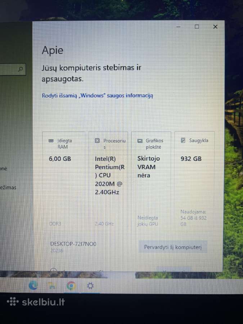Click the 'Jūsų kompiuteris stebimas ir apsaugotas' text

[x=91, y=73]
